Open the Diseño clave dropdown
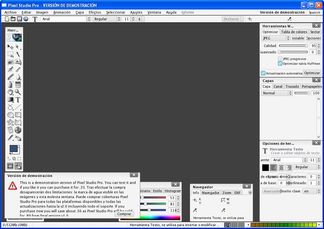This screenshot has height=229, width=324. coord(312,191)
